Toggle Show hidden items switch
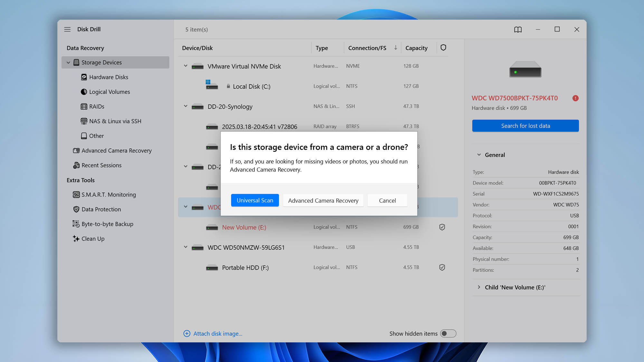Viewport: 644px width, 362px height. tap(448, 334)
